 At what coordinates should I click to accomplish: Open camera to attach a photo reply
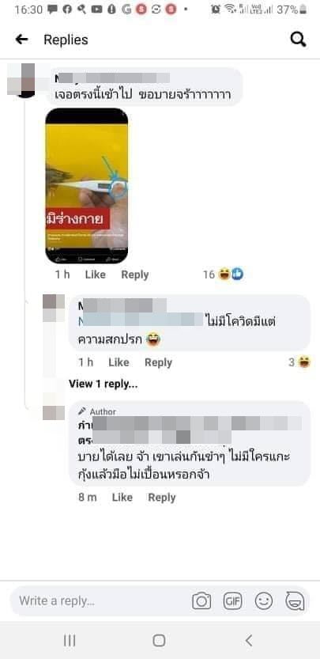coord(201,601)
